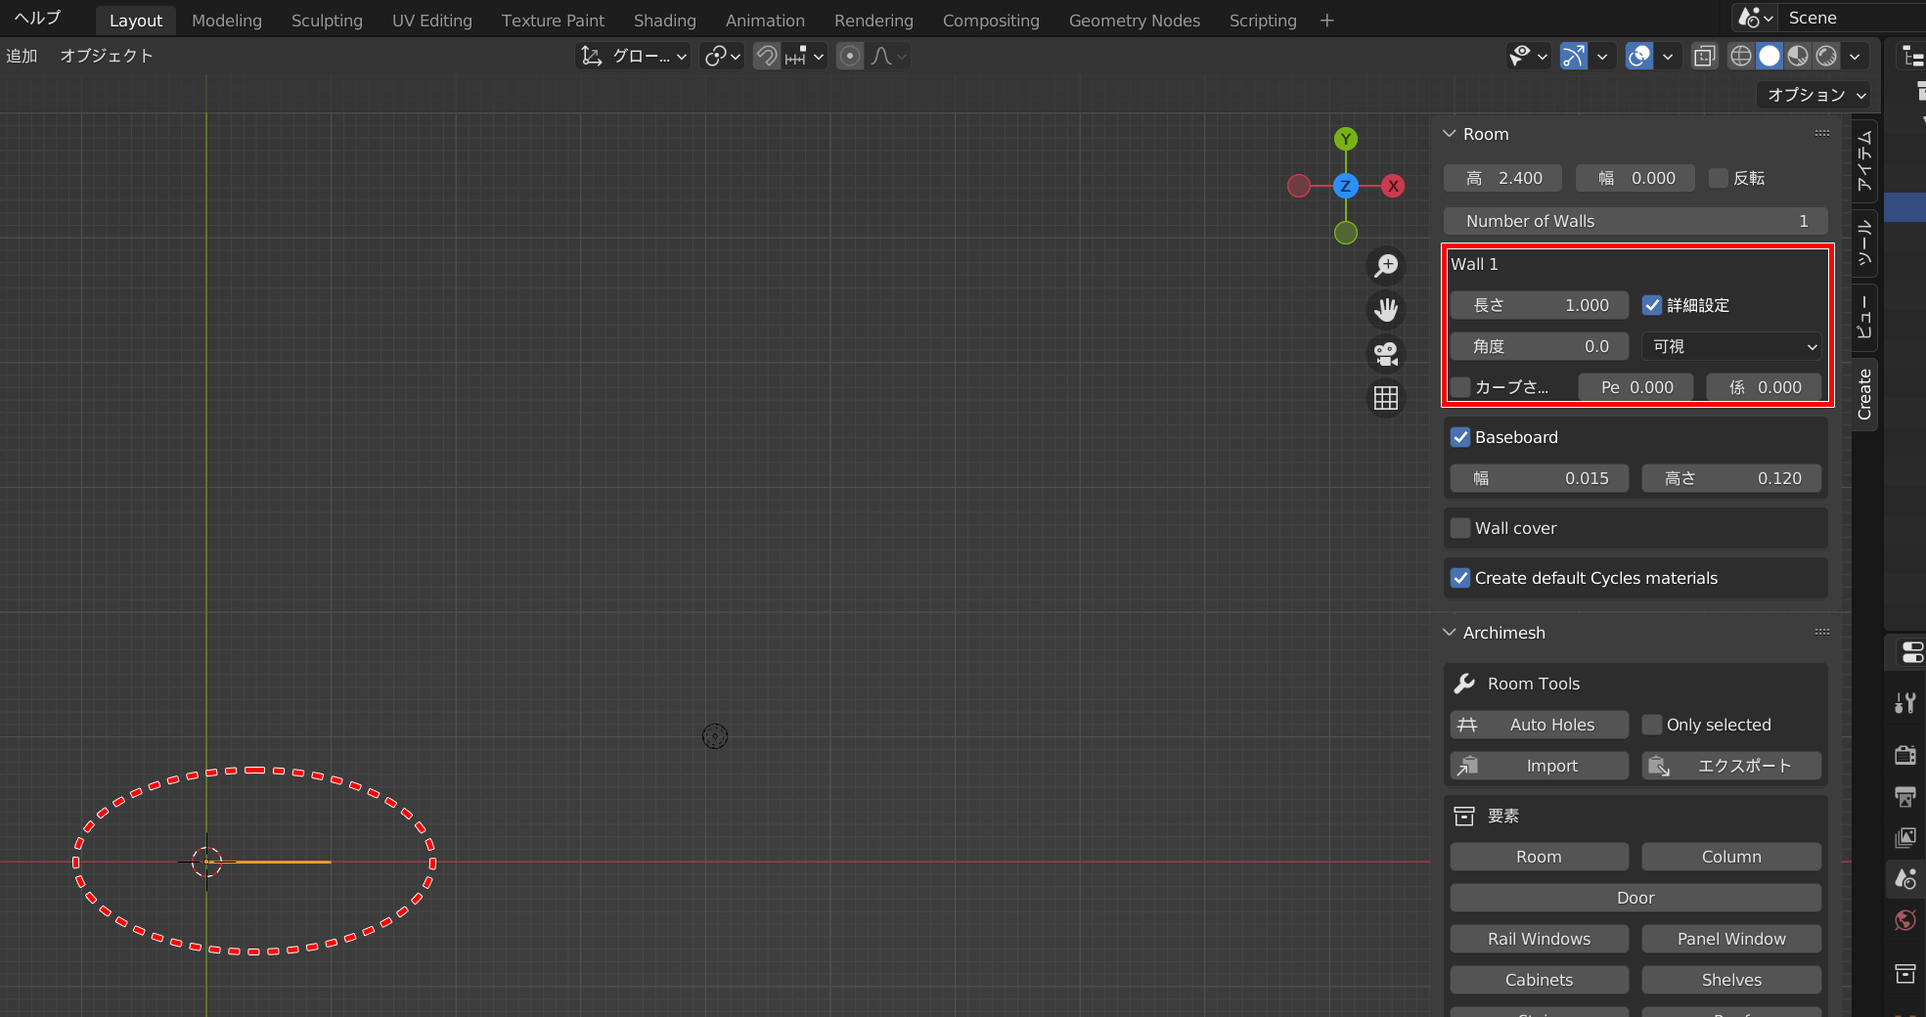This screenshot has height=1017, width=1926.
Task: Click the Door button
Action: [x=1635, y=898]
